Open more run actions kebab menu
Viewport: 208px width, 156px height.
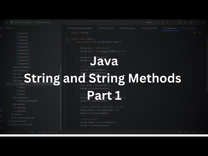[167, 22]
